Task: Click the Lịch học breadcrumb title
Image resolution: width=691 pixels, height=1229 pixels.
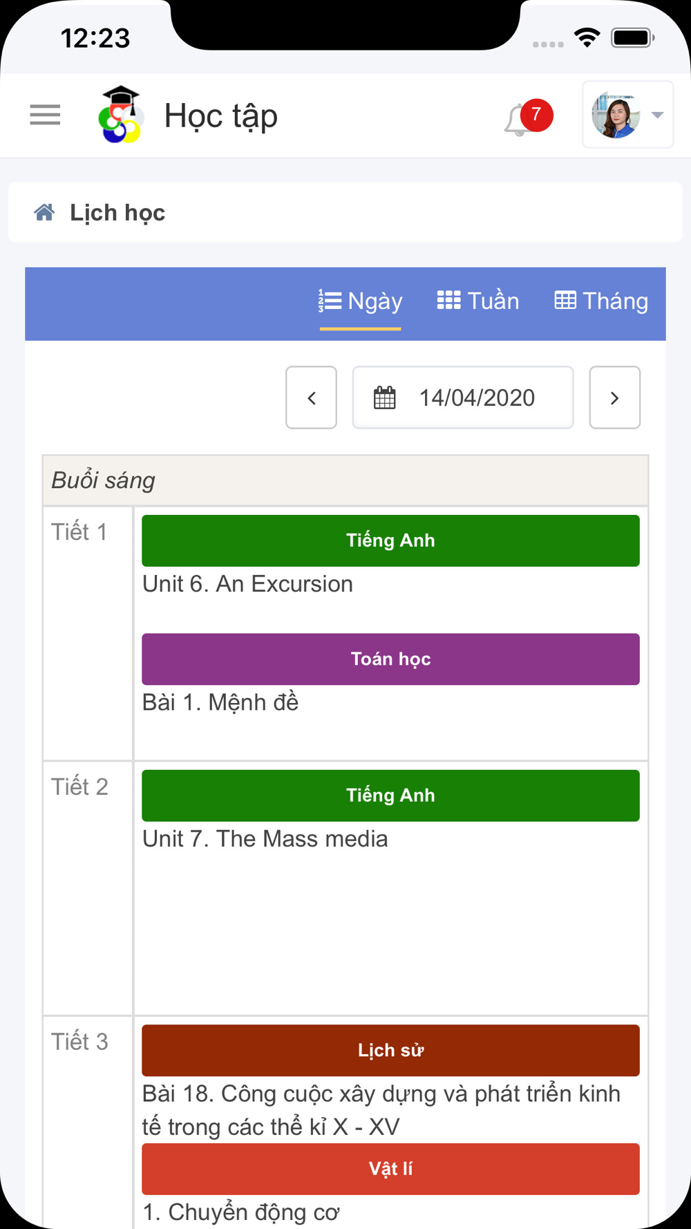Action: click(x=117, y=213)
